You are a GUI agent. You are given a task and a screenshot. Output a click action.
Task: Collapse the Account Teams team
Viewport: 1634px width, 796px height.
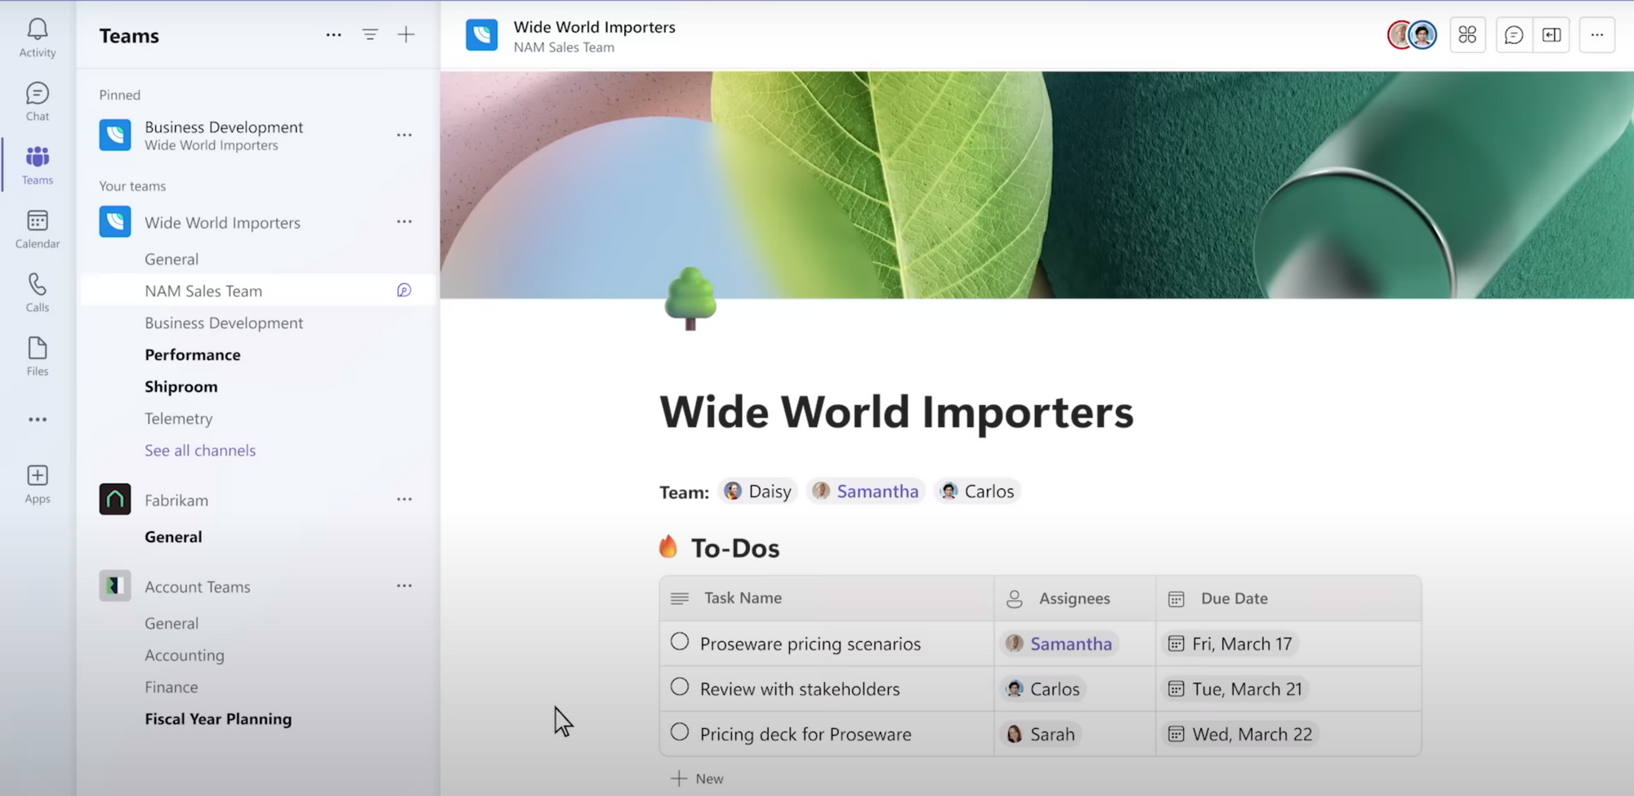coord(198,587)
